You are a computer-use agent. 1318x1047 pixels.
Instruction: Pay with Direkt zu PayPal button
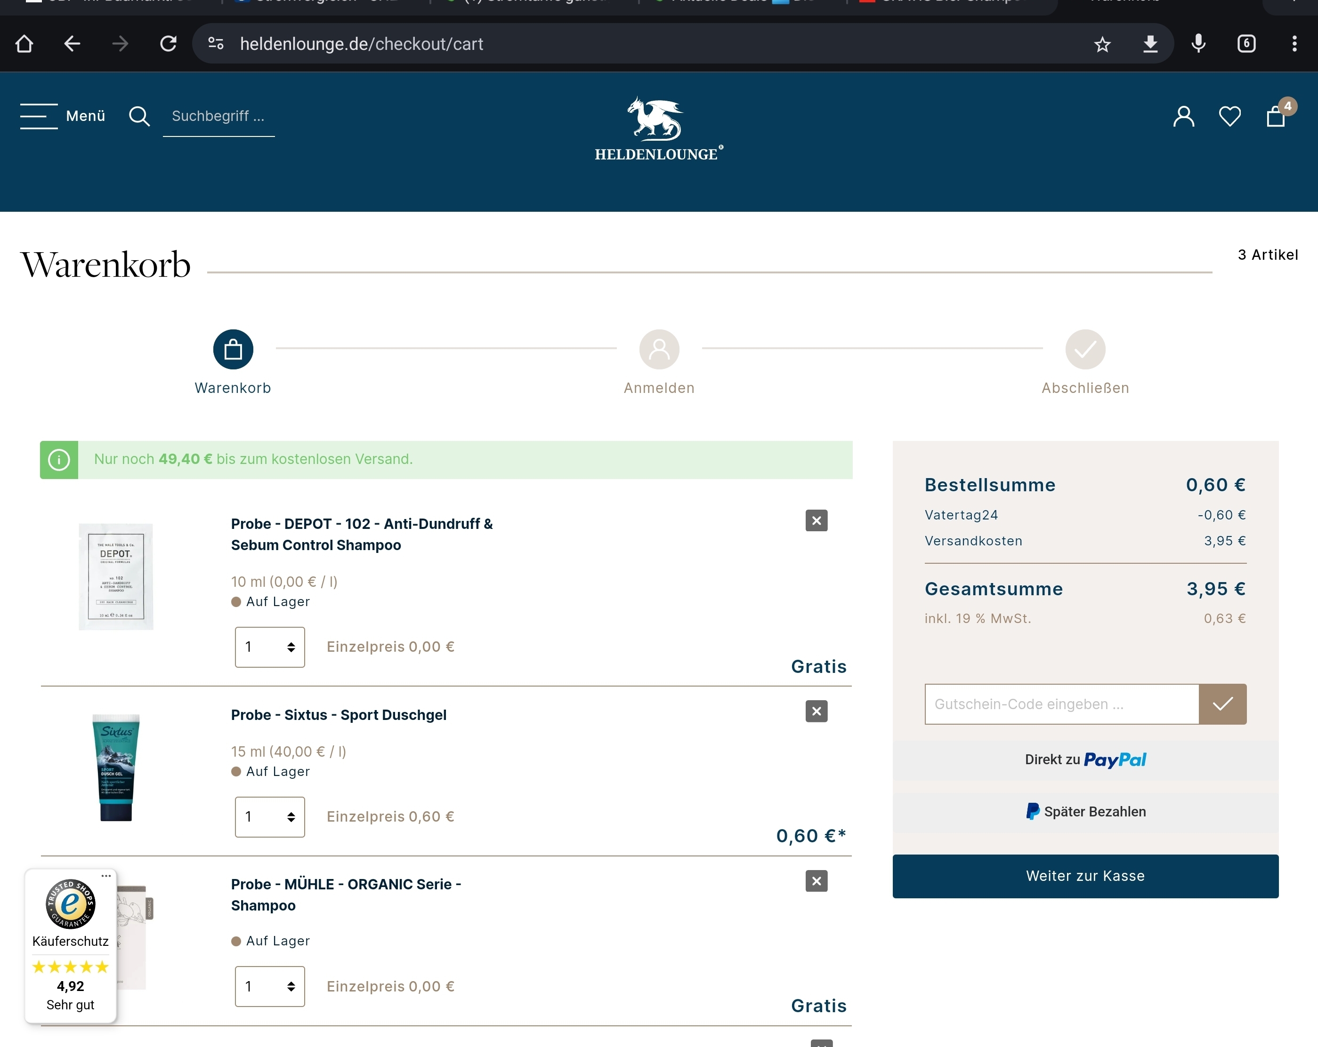click(1085, 760)
